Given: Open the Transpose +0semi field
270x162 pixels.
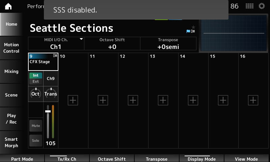Looking at the screenshot, I should pyautogui.click(x=168, y=44).
